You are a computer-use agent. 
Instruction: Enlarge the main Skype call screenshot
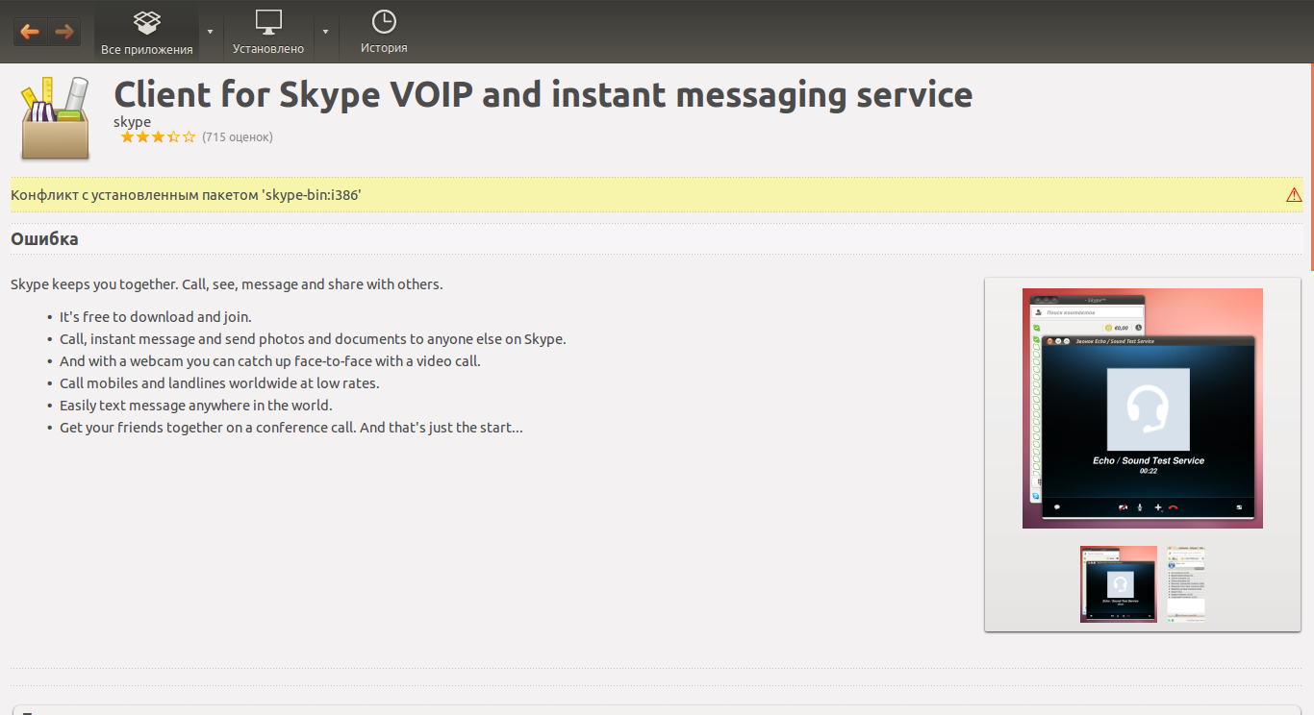(1143, 408)
